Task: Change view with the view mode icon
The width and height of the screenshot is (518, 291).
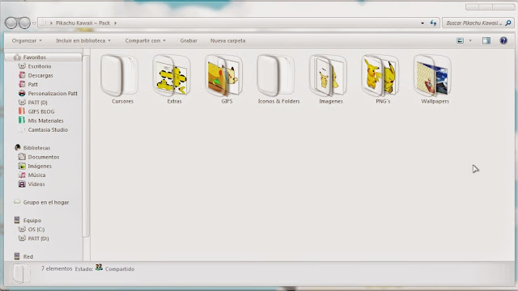Action: (460, 40)
